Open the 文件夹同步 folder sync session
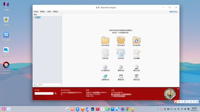This screenshot has width=200, height=112. [x=137, y=41]
